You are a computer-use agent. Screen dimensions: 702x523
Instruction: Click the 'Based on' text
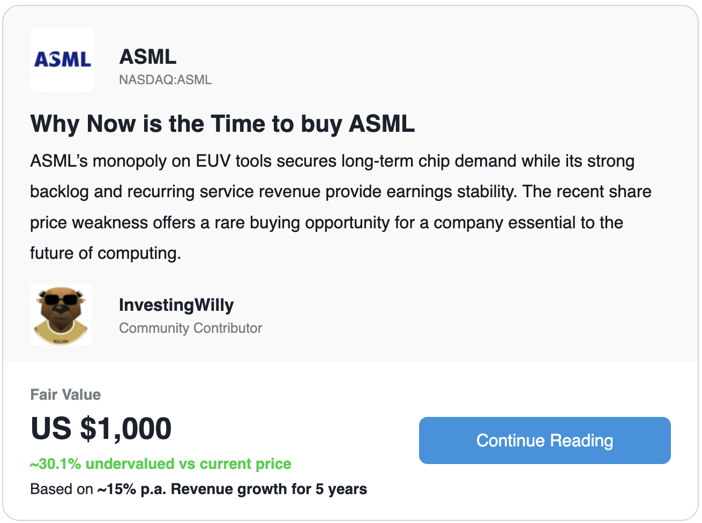point(62,489)
